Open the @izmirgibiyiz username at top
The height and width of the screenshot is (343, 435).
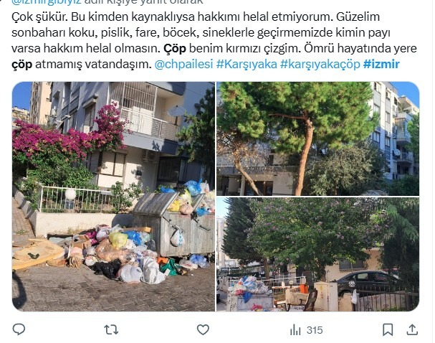(x=47, y=1)
